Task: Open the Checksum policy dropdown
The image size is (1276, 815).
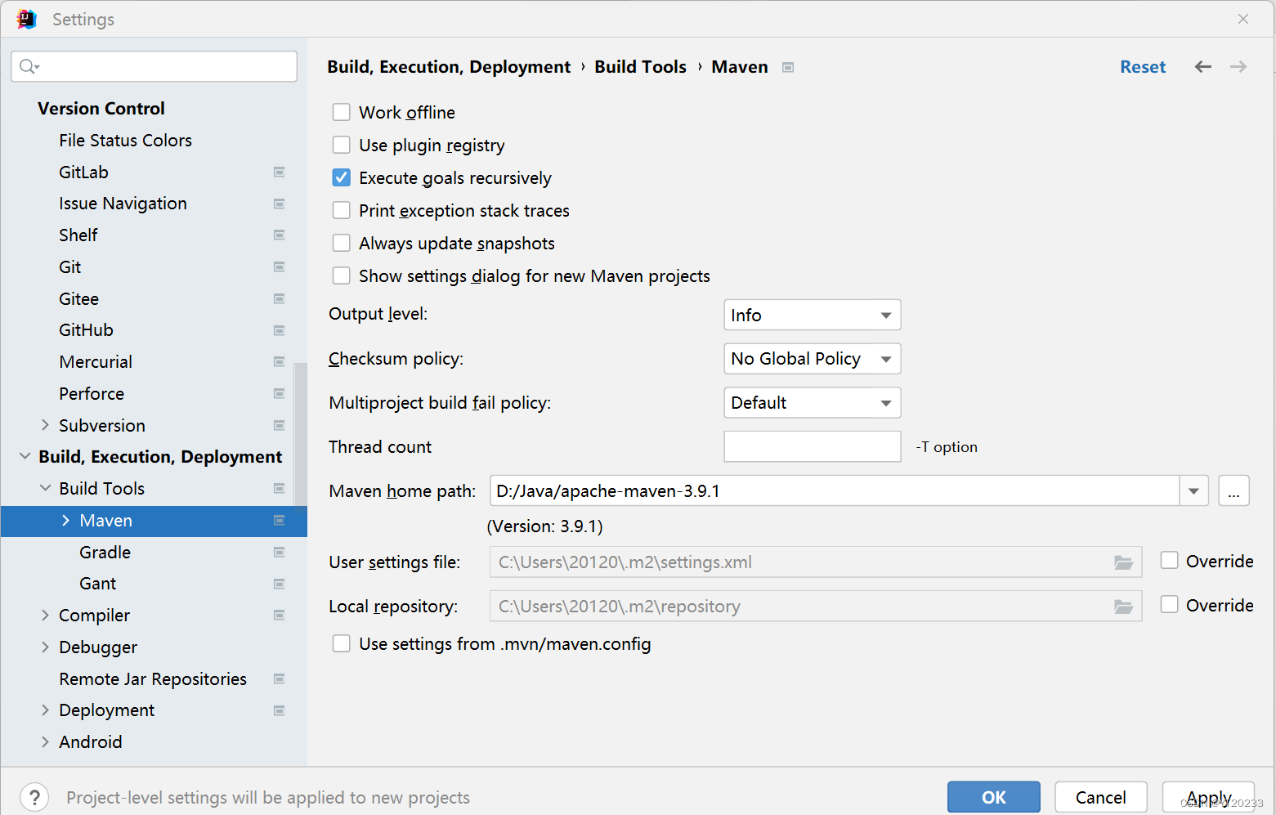Action: (813, 359)
